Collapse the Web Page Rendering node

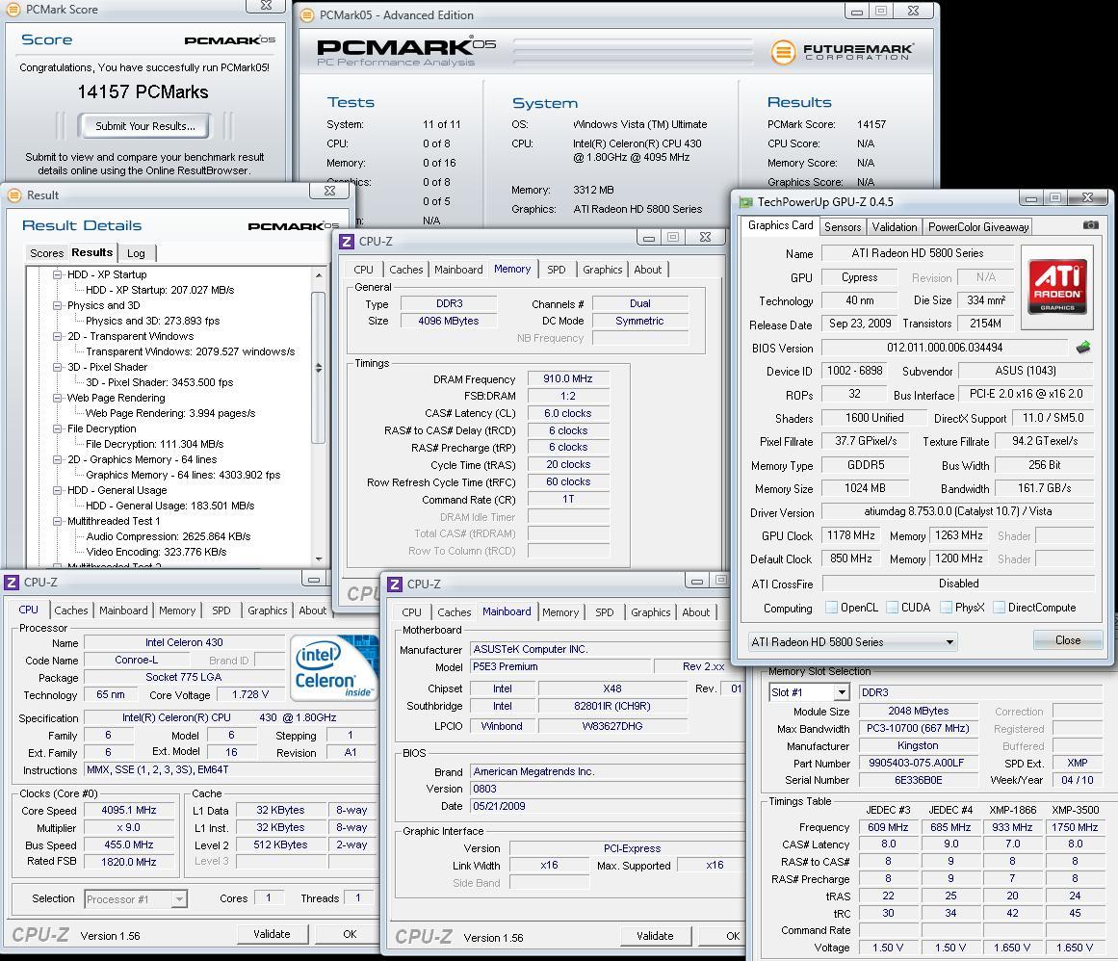click(58, 398)
